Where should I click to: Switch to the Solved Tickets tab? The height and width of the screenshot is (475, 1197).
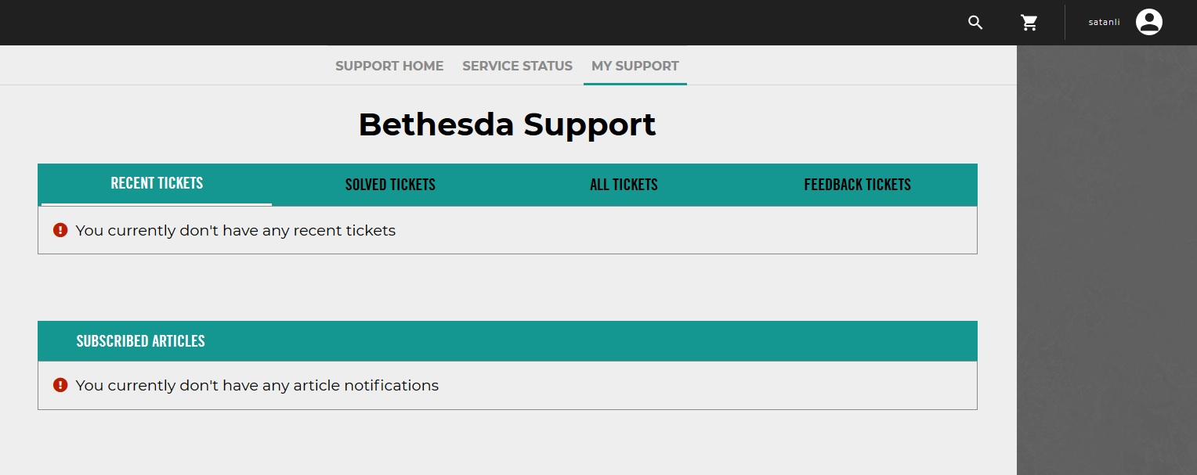[390, 185]
